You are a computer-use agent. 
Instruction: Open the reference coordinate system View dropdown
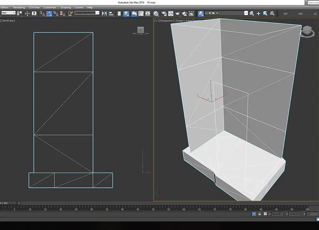coord(8,13)
